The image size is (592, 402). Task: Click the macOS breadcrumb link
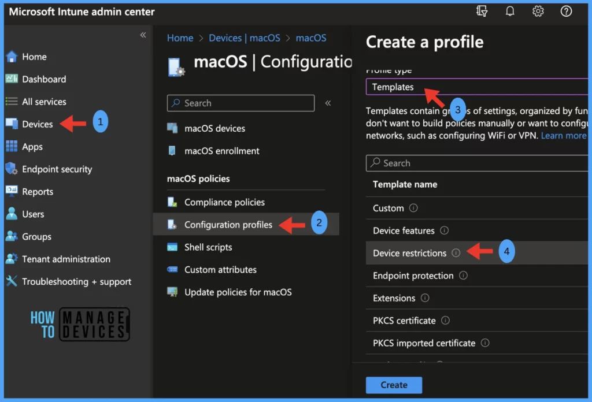311,38
